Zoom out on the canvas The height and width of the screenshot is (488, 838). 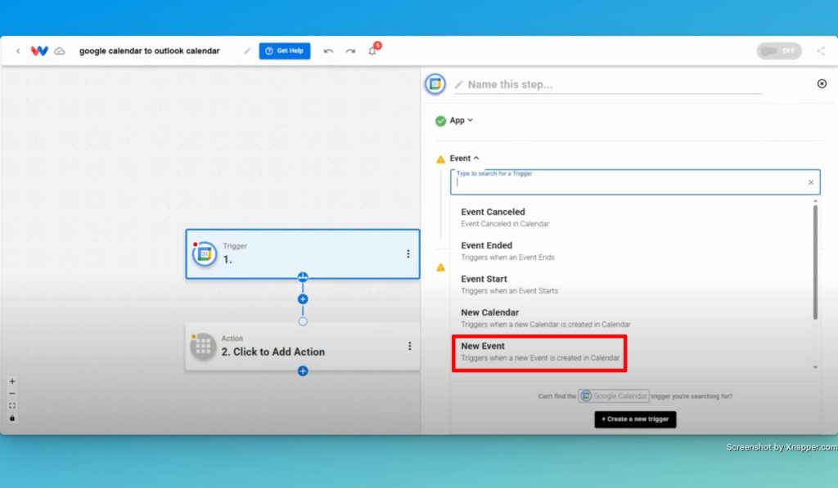coord(12,393)
